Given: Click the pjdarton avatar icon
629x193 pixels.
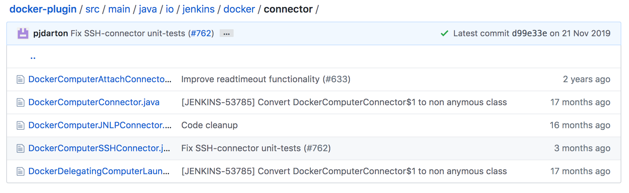Looking at the screenshot, I should (23, 33).
